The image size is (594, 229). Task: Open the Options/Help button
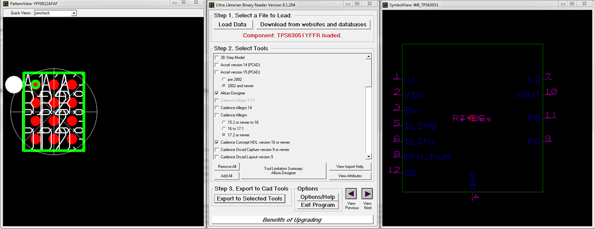[317, 197]
